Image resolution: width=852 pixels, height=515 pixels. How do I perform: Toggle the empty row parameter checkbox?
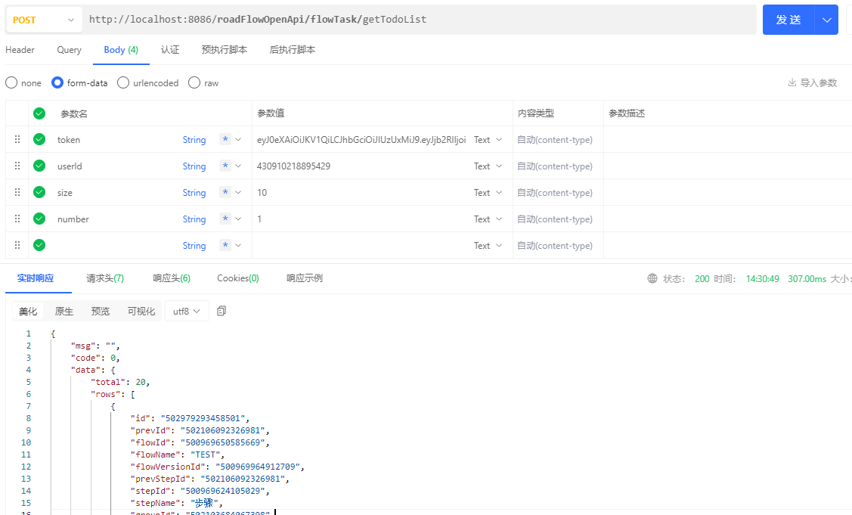tap(39, 245)
